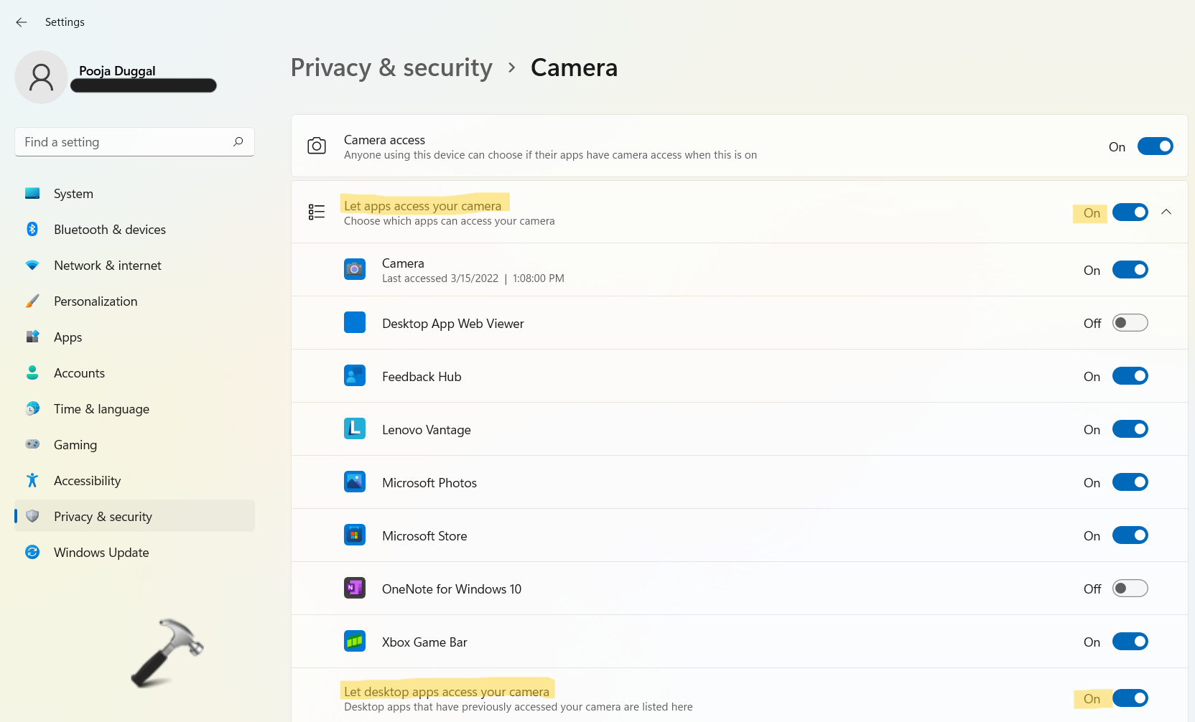The image size is (1195, 722).
Task: Click the OneNote for Windows 10 icon
Action: (x=355, y=589)
